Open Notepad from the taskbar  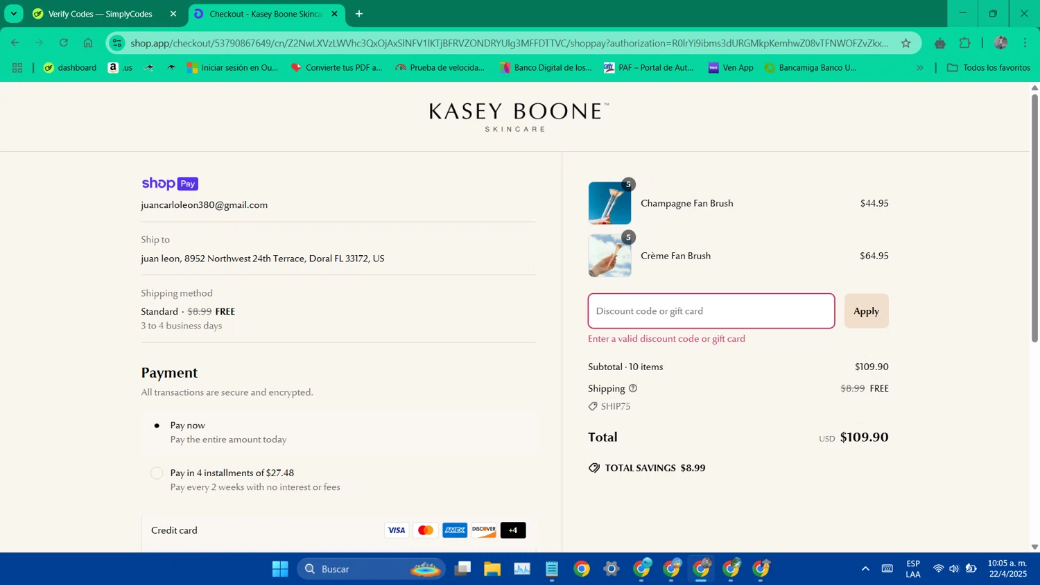552,569
